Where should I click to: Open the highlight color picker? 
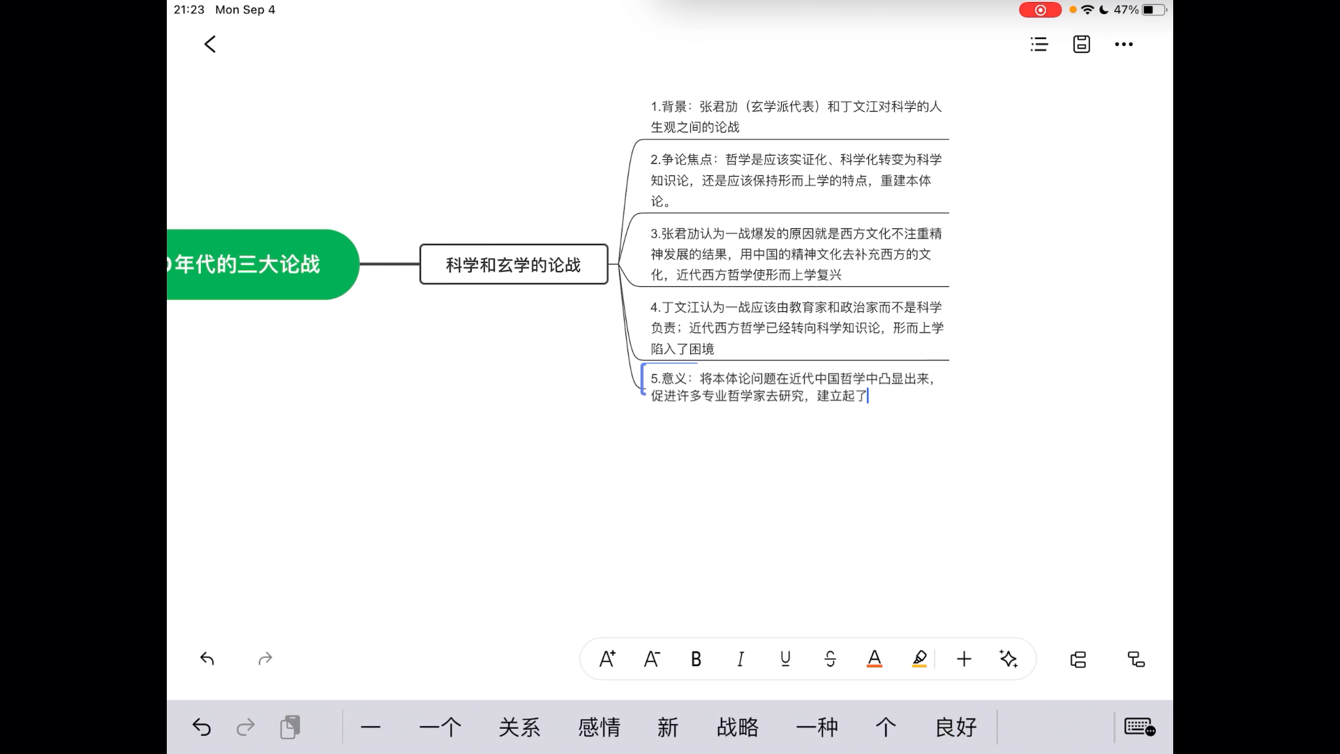click(x=919, y=658)
